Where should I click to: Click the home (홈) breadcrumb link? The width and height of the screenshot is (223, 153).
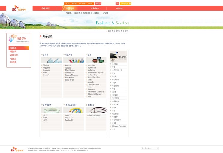pyautogui.click(x=109, y=31)
